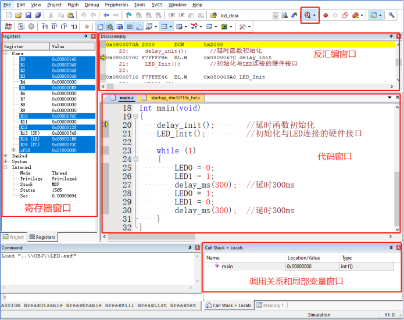The height and width of the screenshot is (320, 404).
Task: Open the Debug menu
Action: click(x=92, y=5)
